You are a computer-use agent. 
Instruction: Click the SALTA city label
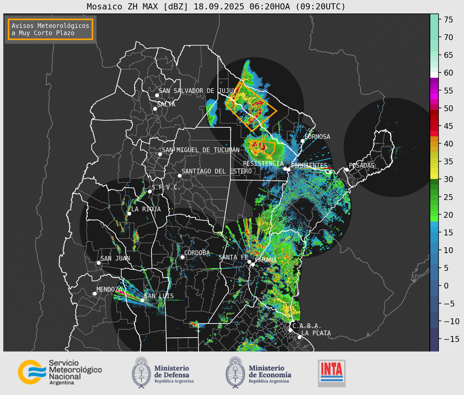(166, 104)
